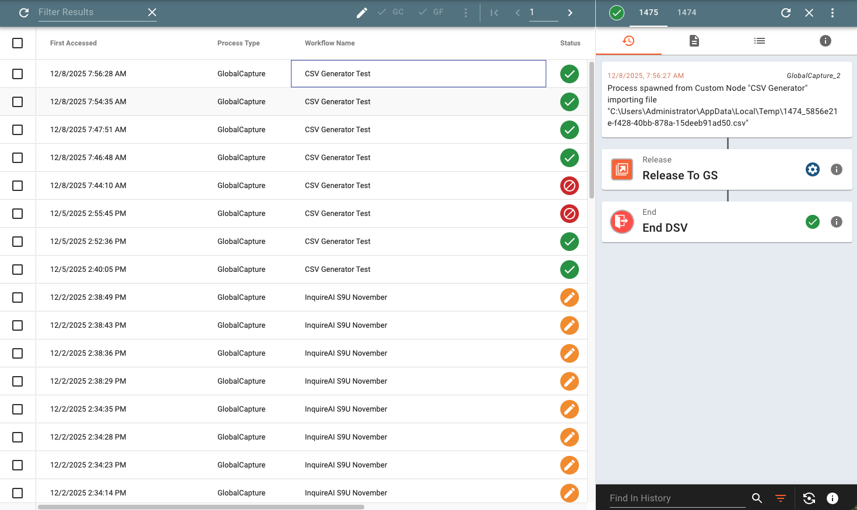Click the Release To GS node icon
857x510 pixels.
(622, 169)
